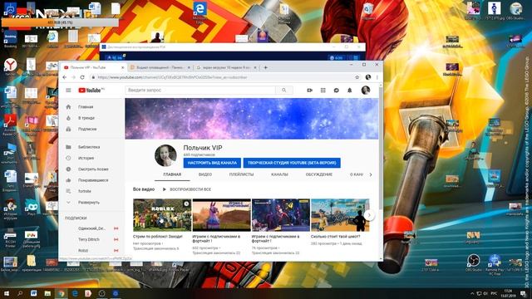Open File Explorer from the taskbar
Image resolution: width=532 pixels, height=299 pixels.
click(47, 293)
